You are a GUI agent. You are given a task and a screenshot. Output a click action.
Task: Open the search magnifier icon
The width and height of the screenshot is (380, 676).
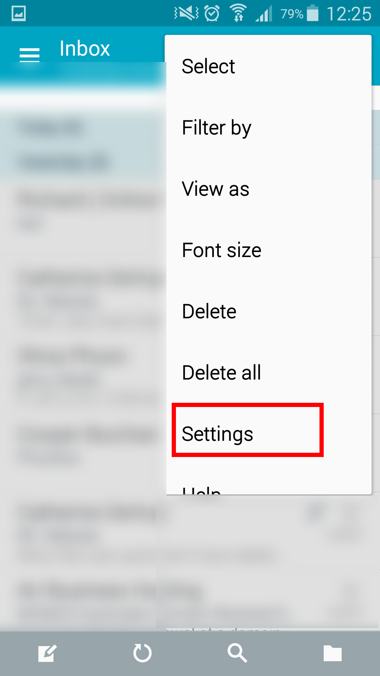(237, 653)
